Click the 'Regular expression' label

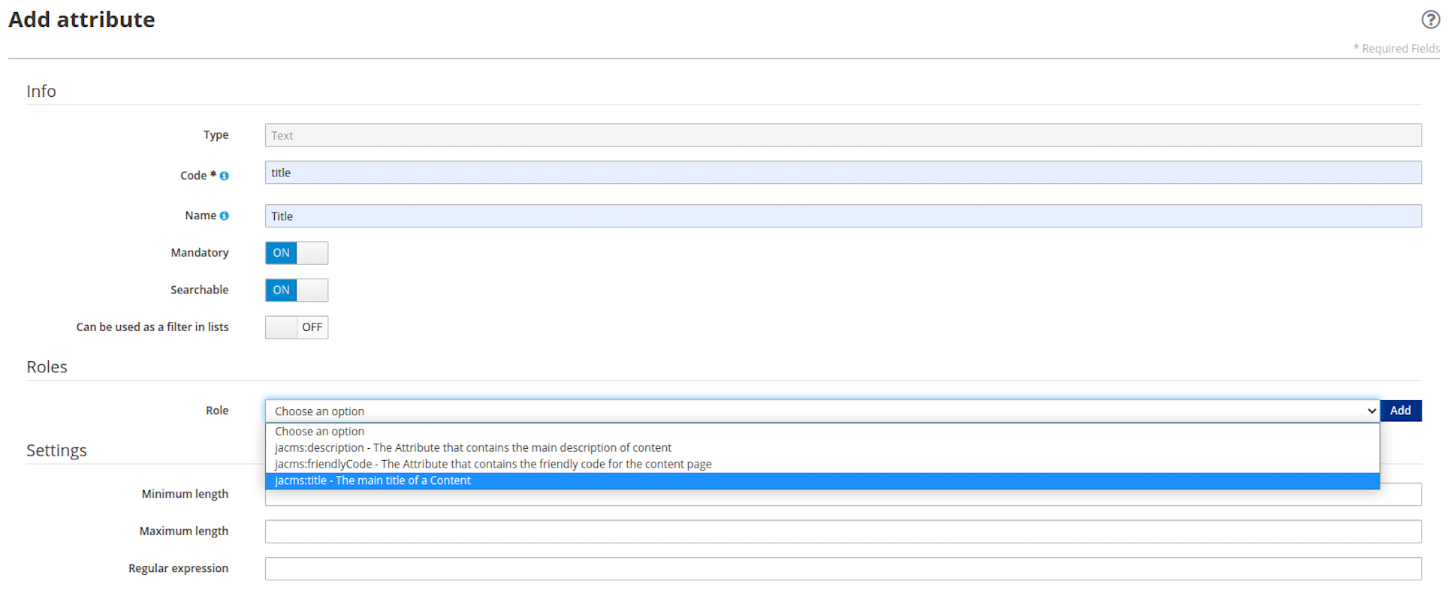(x=178, y=568)
